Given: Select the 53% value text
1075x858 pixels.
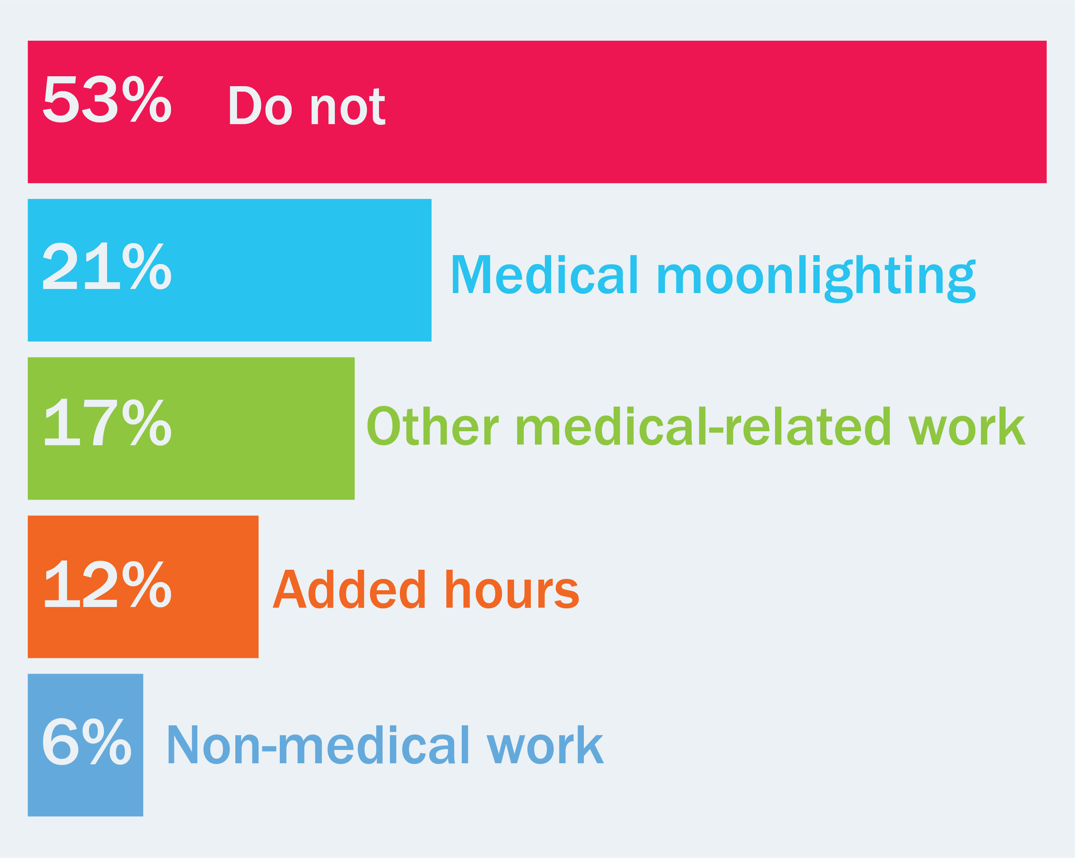Looking at the screenshot, I should (x=107, y=99).
